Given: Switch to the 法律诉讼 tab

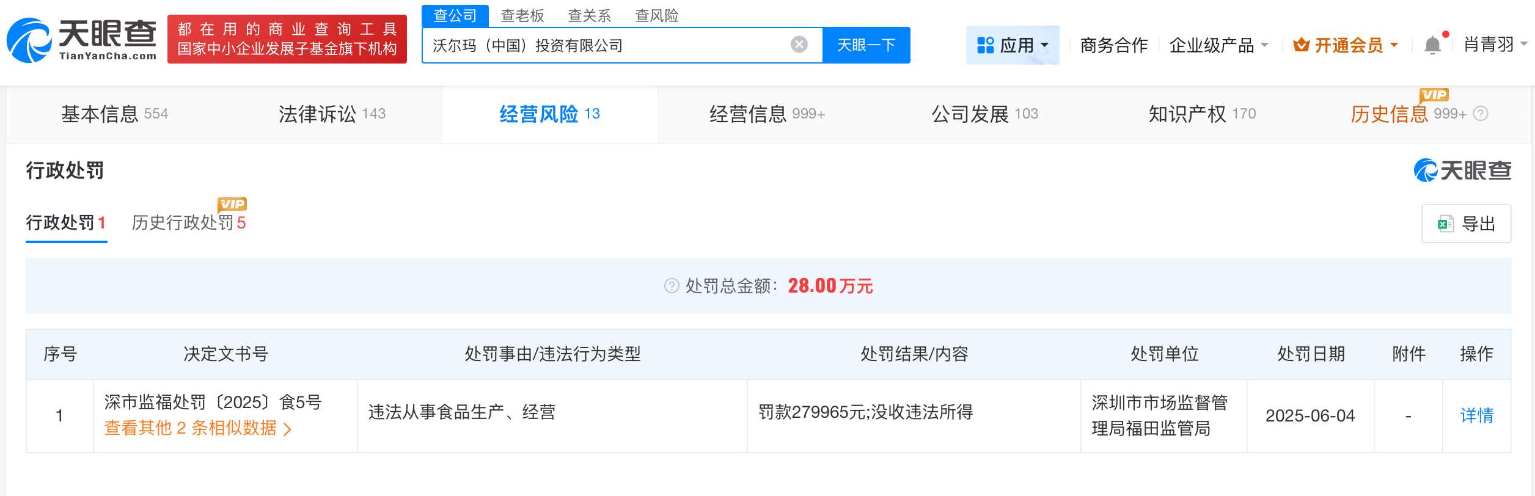Looking at the screenshot, I should coord(332,114).
